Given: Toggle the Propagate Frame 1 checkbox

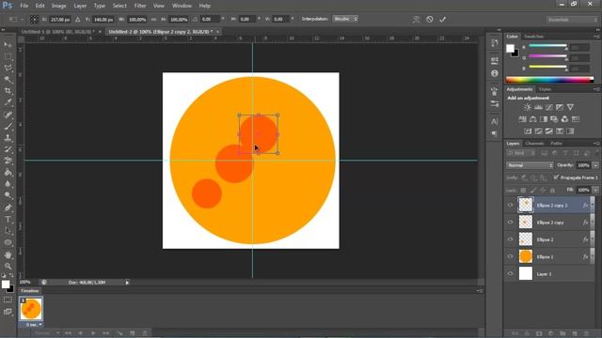Looking at the screenshot, I should pos(556,177).
